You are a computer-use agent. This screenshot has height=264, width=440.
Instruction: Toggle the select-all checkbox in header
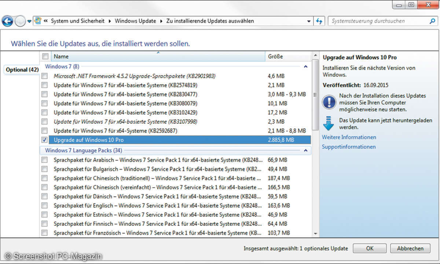pyautogui.click(x=45, y=56)
